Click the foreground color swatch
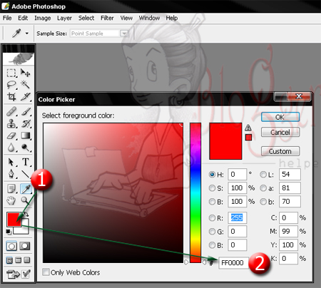Screen dimensions: 321x288 point(14,220)
